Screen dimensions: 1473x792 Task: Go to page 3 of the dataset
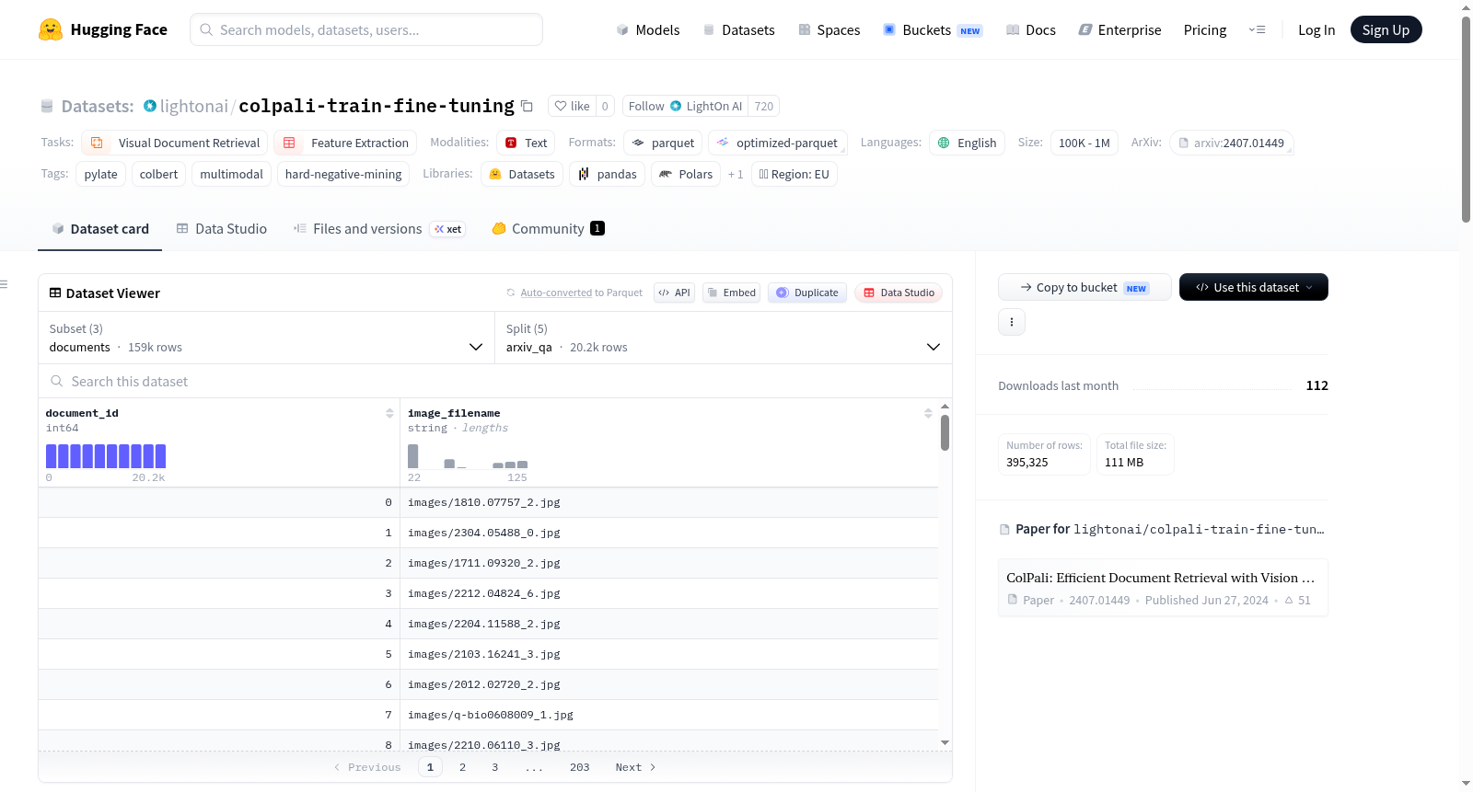tap(495, 767)
